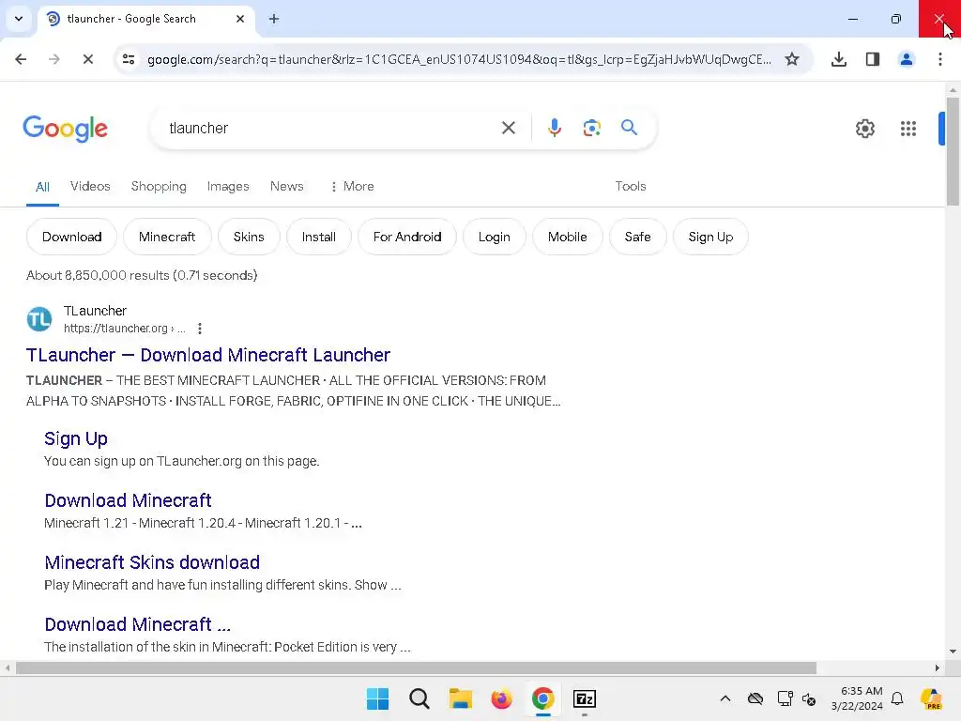Screen dimensions: 961x721
Task: Open the Download Minecraft ... sitelink
Action: [x=137, y=624]
